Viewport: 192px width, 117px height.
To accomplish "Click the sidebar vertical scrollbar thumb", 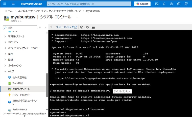I will pyautogui.click(x=47, y=85).
